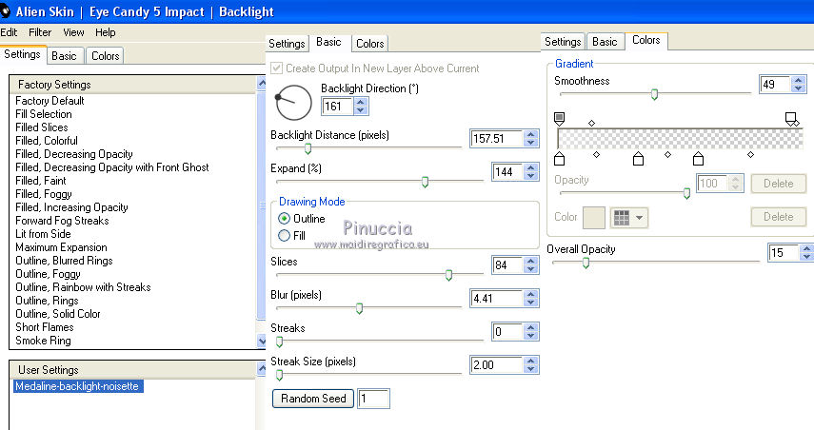Switch to the Basic tab in left panel
This screenshot has height=430, width=814.
tap(64, 56)
